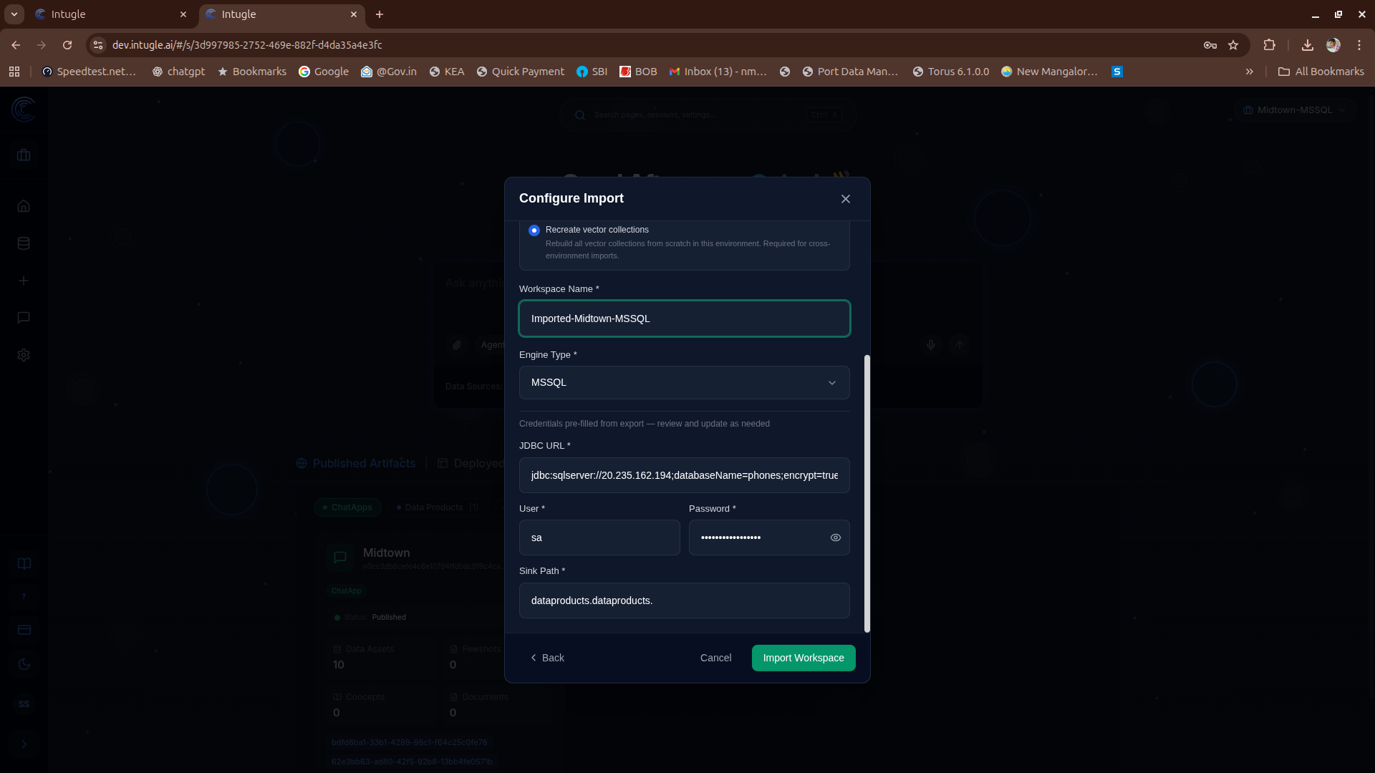
Task: Open the blue S bookmark icon
Action: tap(1117, 72)
